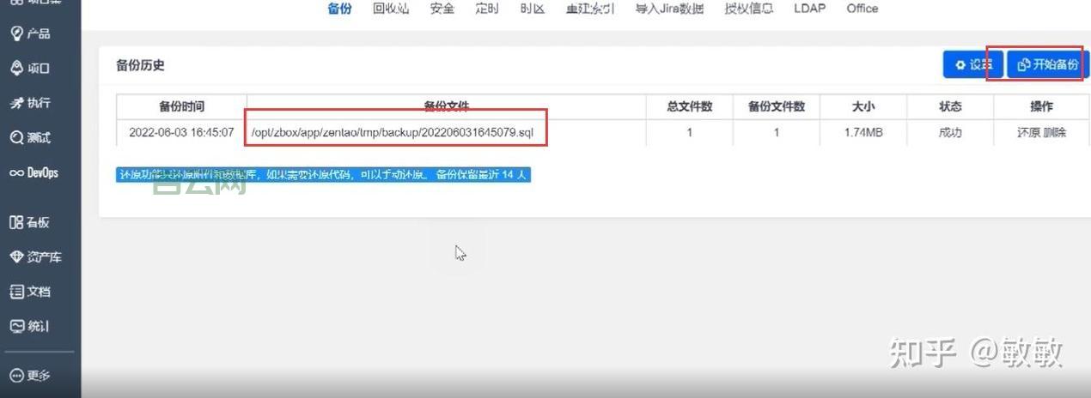The height and width of the screenshot is (398, 1091).
Task: Switch to the Office tab
Action: pos(862,9)
